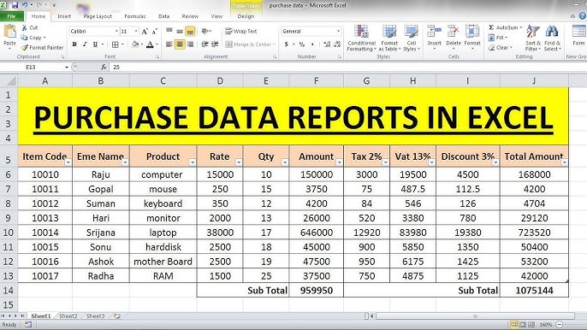
Task: Click the Merge & Center button
Action: [250, 44]
